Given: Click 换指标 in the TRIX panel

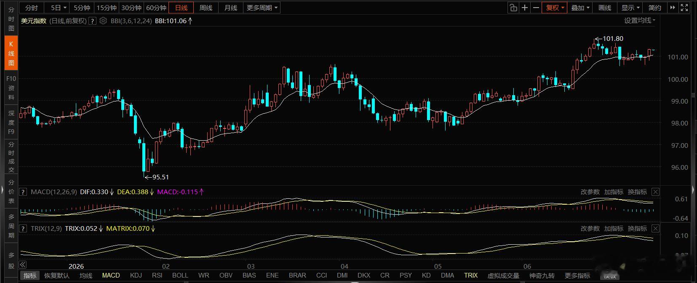Looking at the screenshot, I should coord(637,228).
